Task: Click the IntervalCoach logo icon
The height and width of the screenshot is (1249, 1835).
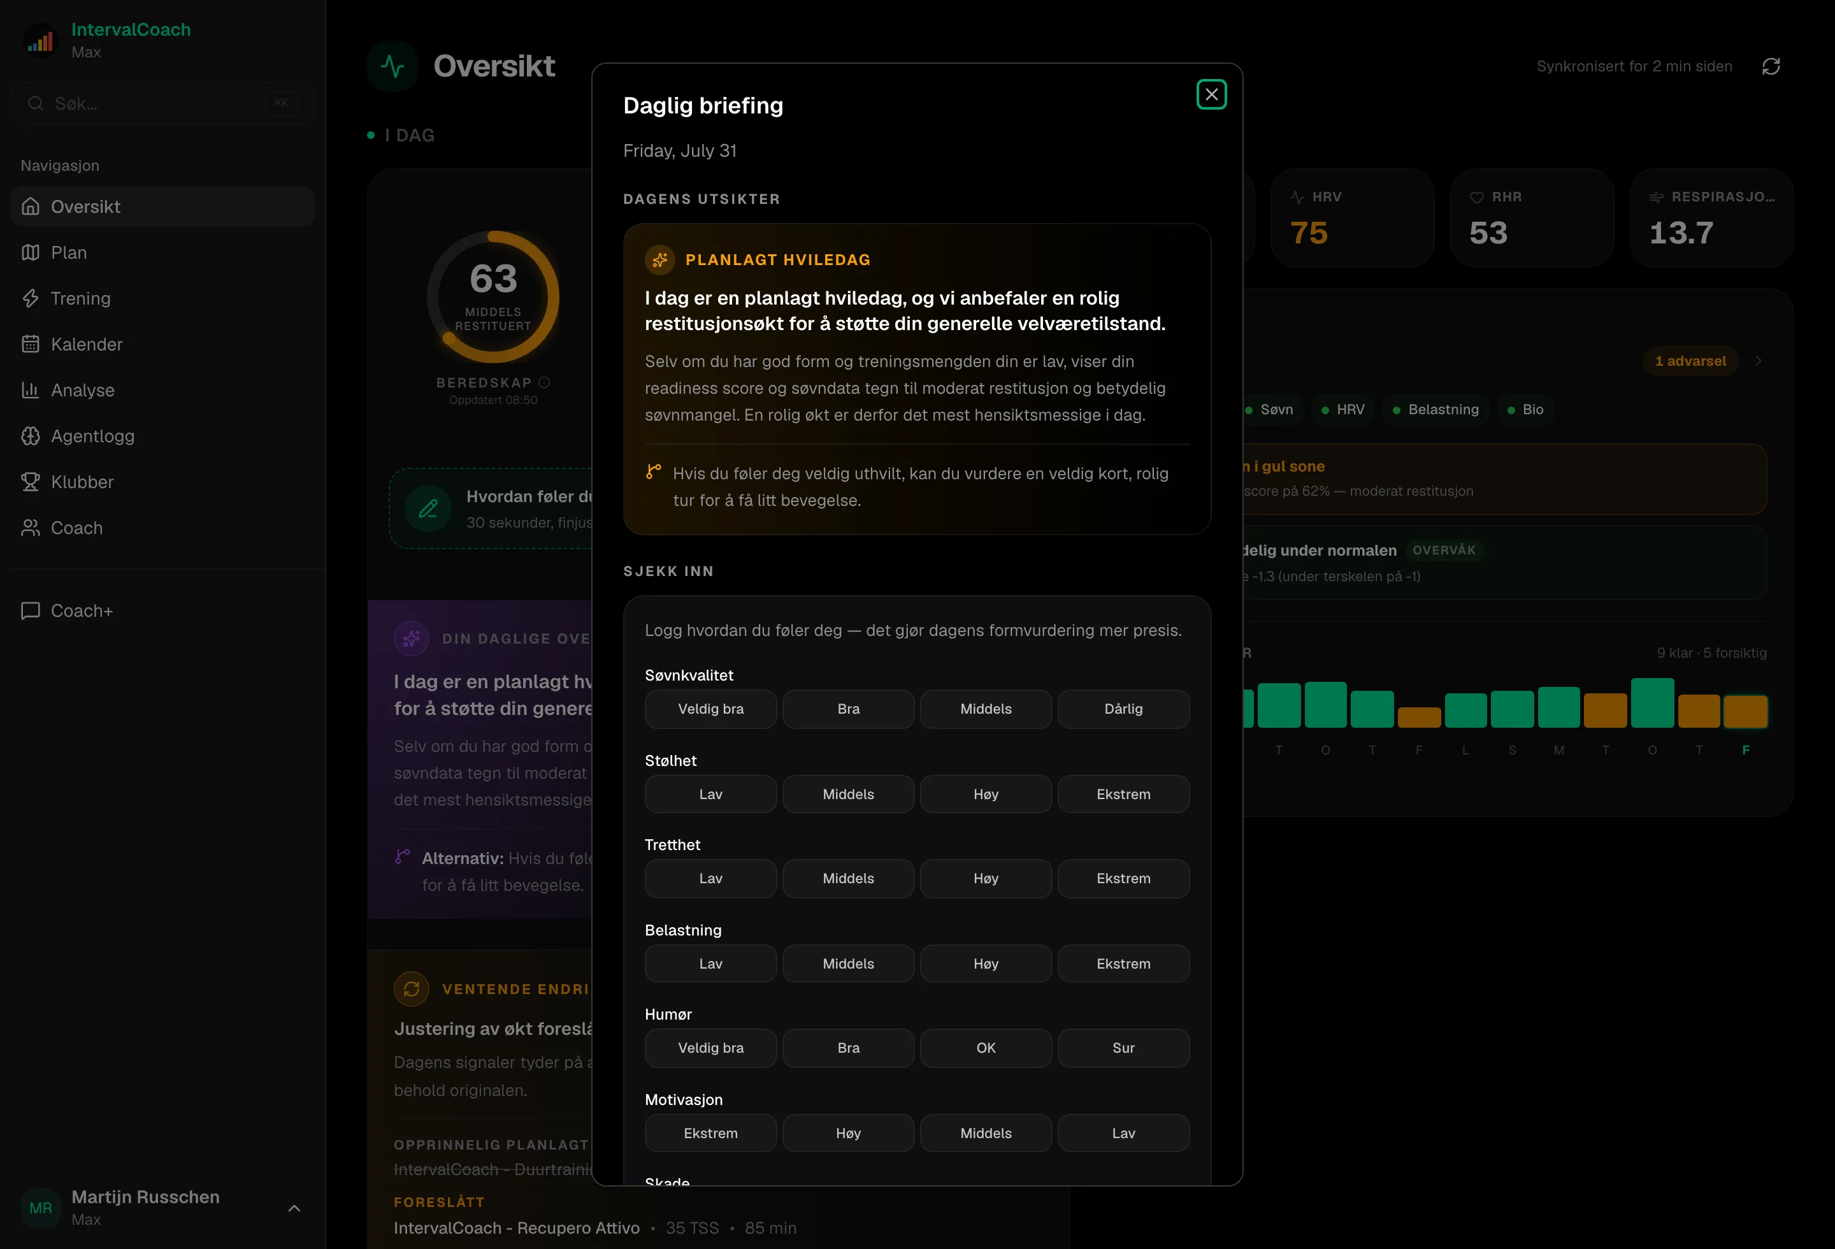Action: [40, 40]
